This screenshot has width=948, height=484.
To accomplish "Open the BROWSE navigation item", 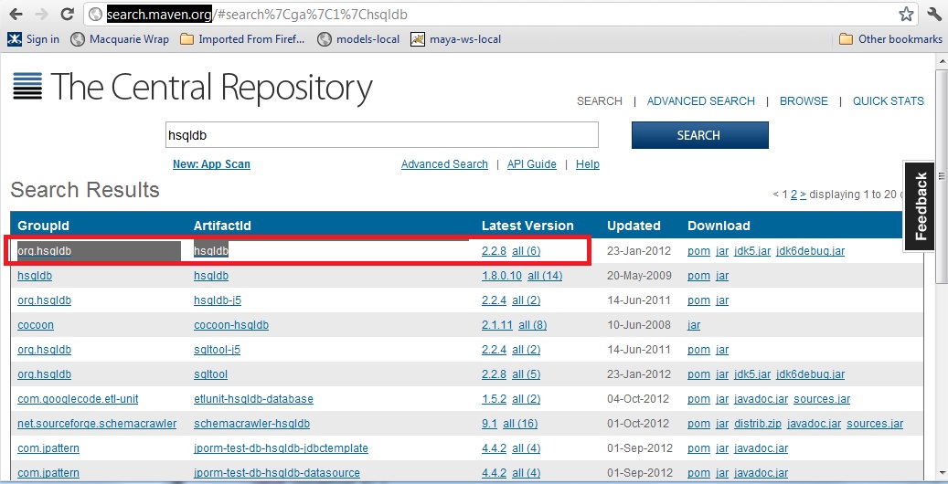I will coord(804,101).
